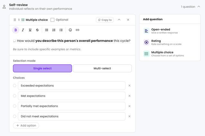Apply underline formatting
The image size is (205, 136).
(30, 30)
